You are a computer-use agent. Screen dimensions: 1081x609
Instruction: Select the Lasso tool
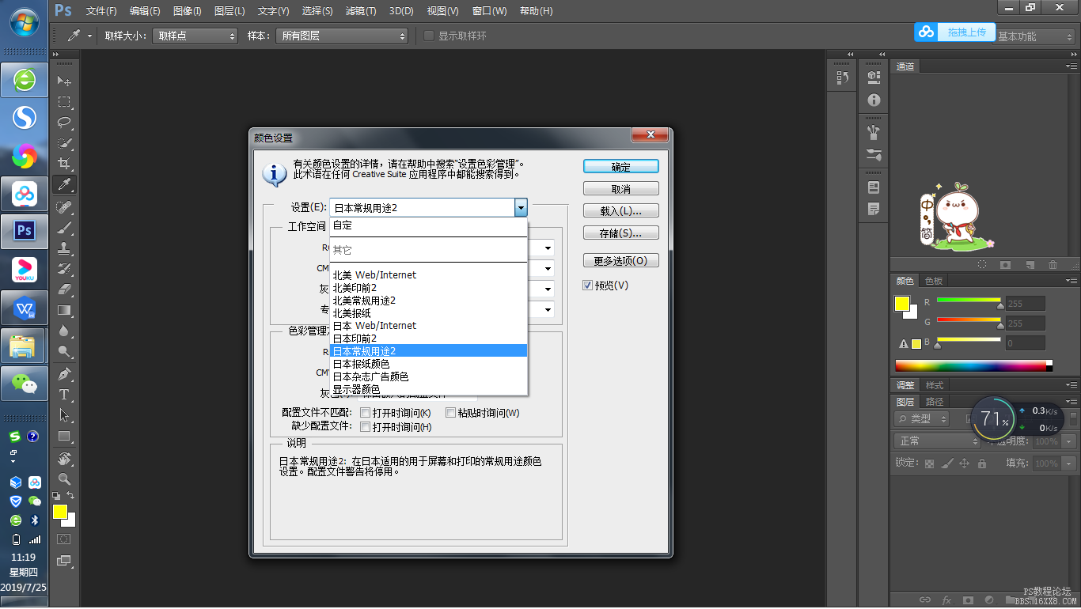click(x=64, y=123)
